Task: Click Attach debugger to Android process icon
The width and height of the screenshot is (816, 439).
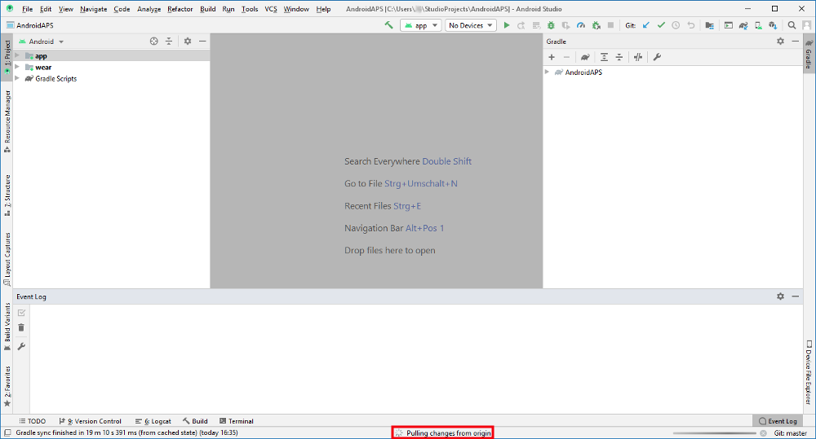Action: 596,25
